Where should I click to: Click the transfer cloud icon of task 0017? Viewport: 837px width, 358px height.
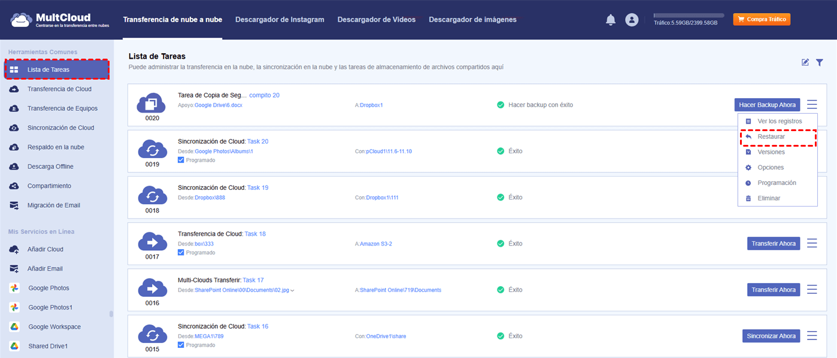click(152, 242)
